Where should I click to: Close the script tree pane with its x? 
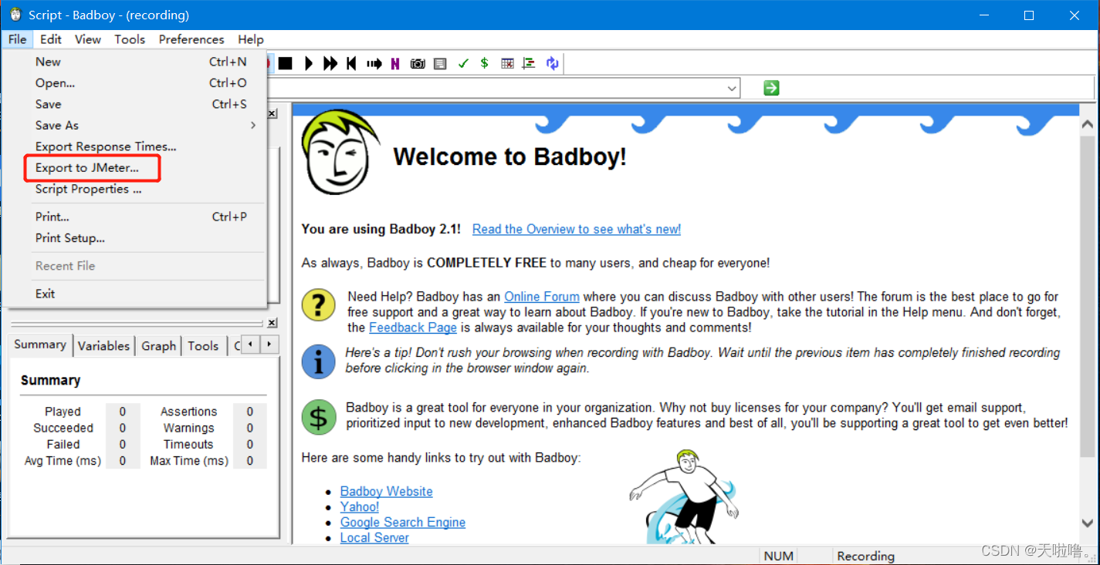272,113
